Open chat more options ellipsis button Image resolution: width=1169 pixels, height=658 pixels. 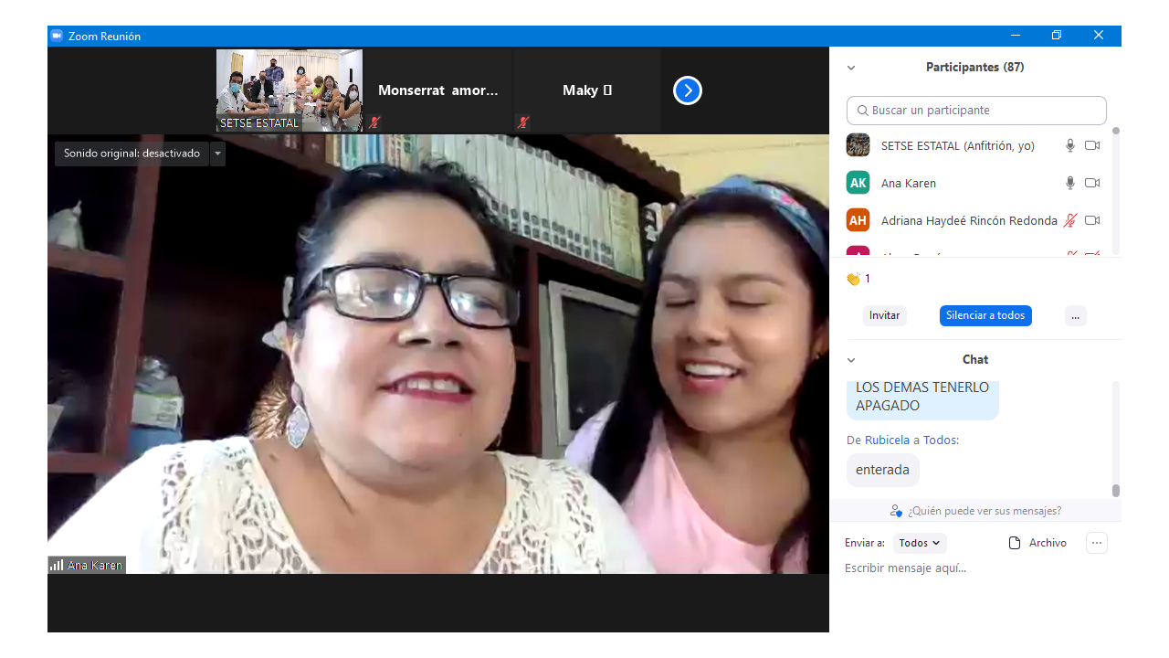click(x=1097, y=543)
